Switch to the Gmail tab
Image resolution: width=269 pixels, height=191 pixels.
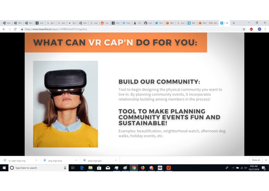(x=213, y=23)
